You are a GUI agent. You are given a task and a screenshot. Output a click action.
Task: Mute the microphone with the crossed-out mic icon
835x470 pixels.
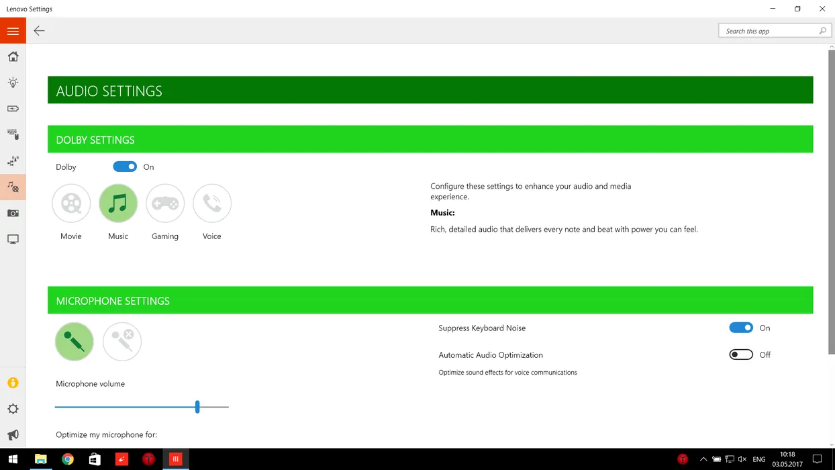tap(122, 342)
